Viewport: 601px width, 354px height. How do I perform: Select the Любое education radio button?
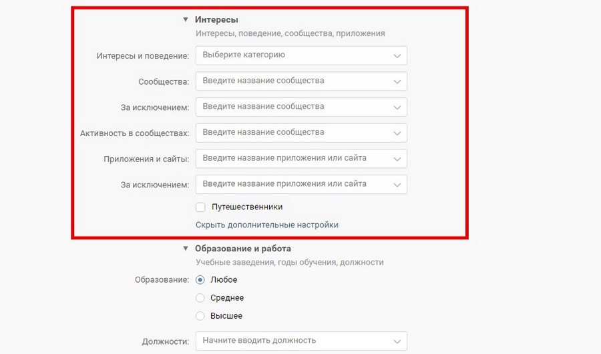point(200,280)
